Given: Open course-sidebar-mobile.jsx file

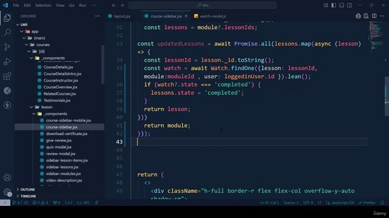Looking at the screenshot, I should click(68, 121).
